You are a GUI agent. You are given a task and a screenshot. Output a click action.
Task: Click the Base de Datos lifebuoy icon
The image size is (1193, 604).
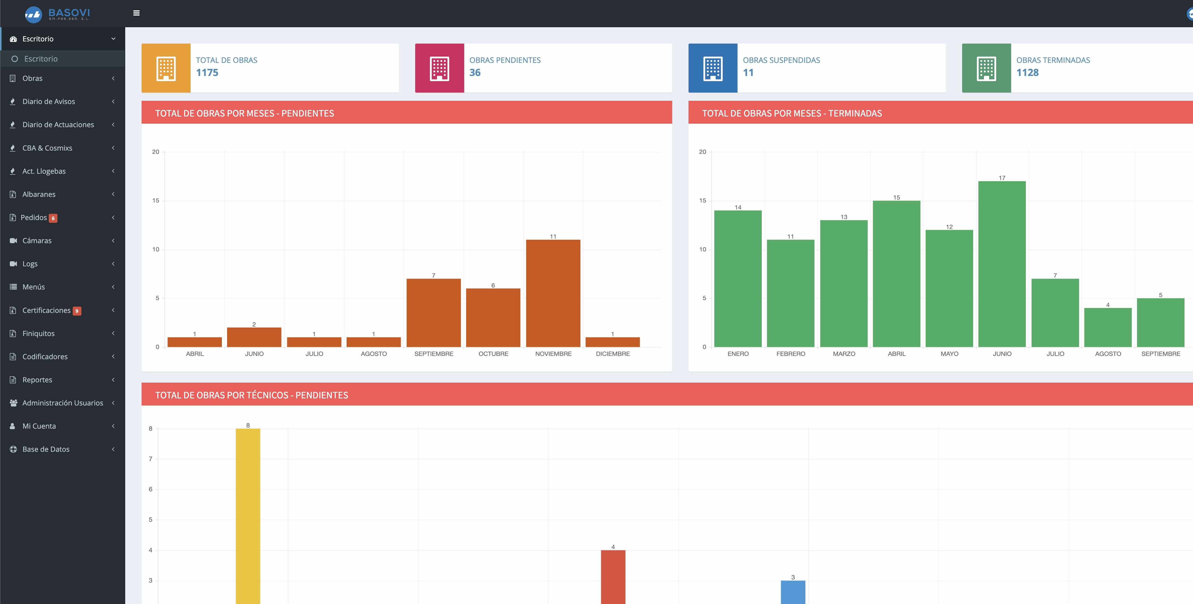coord(13,449)
